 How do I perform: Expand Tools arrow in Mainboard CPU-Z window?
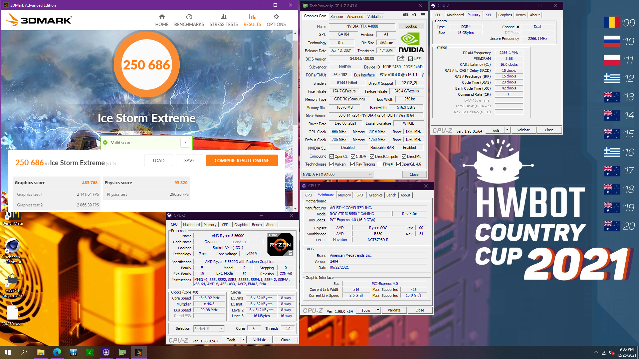(x=378, y=310)
